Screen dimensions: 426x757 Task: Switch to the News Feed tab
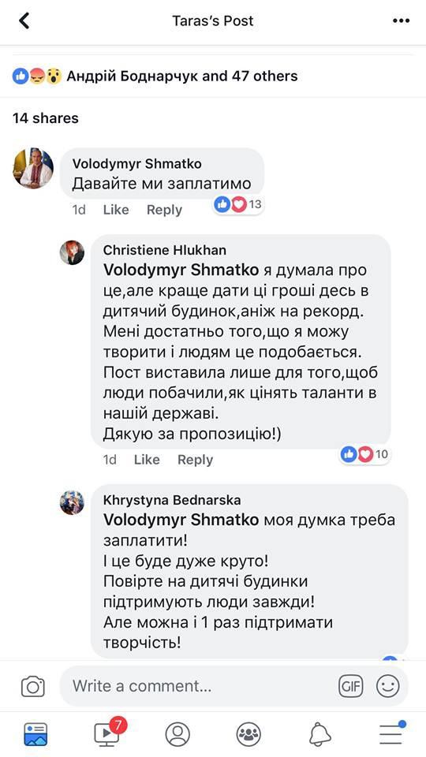pyautogui.click(x=35, y=734)
